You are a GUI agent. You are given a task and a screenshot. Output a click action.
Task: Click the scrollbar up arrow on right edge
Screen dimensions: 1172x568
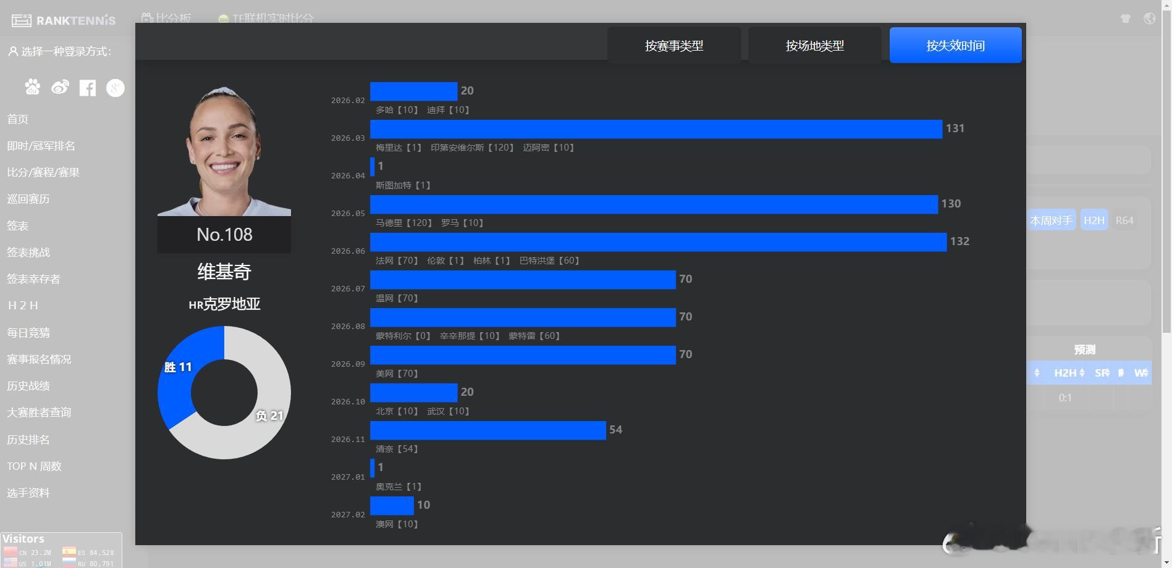click(1166, 6)
